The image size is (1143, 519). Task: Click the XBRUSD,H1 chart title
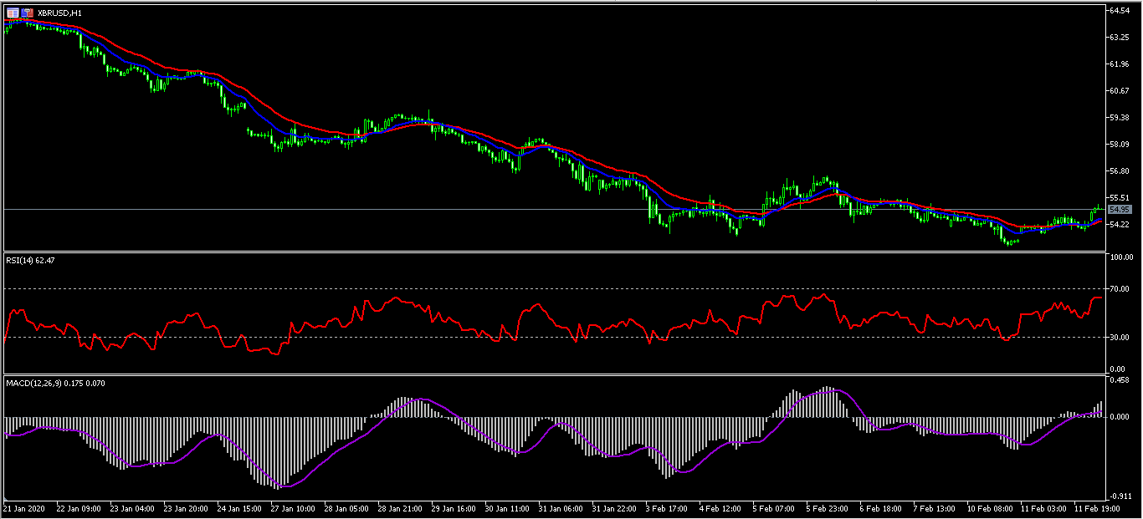59,13
